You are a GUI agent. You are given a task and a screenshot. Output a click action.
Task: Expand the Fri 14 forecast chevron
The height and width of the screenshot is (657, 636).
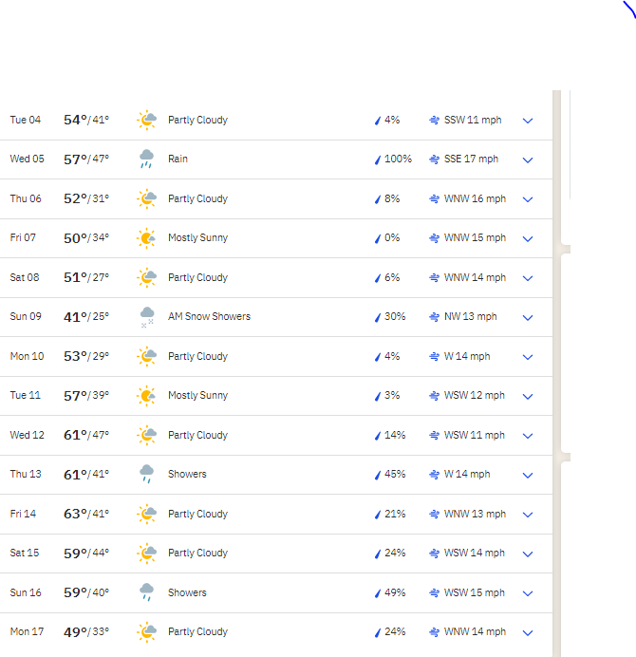point(528,515)
